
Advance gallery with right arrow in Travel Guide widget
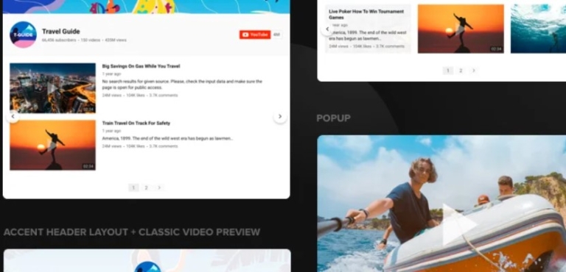(x=280, y=116)
